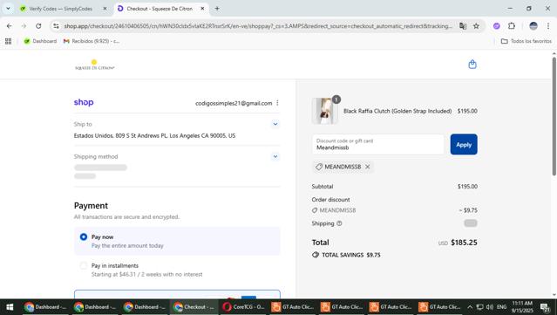This screenshot has width=557, height=315.
Task: Open the first GT Auto Clicker taskbar item
Action: (x=293, y=307)
